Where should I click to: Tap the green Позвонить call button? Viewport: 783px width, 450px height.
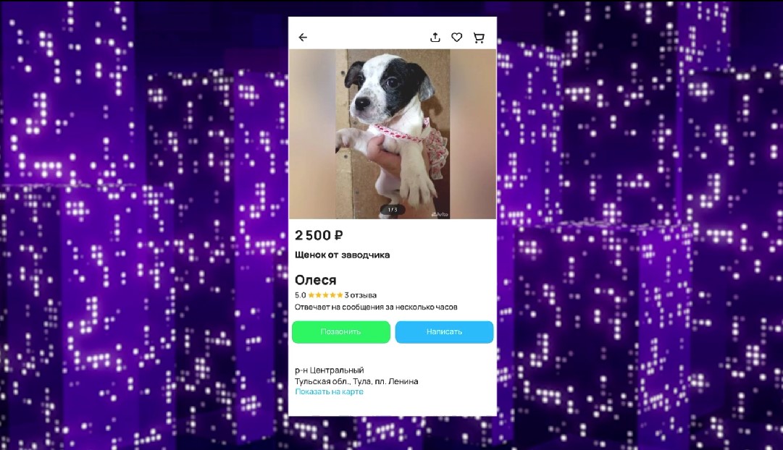(x=341, y=332)
